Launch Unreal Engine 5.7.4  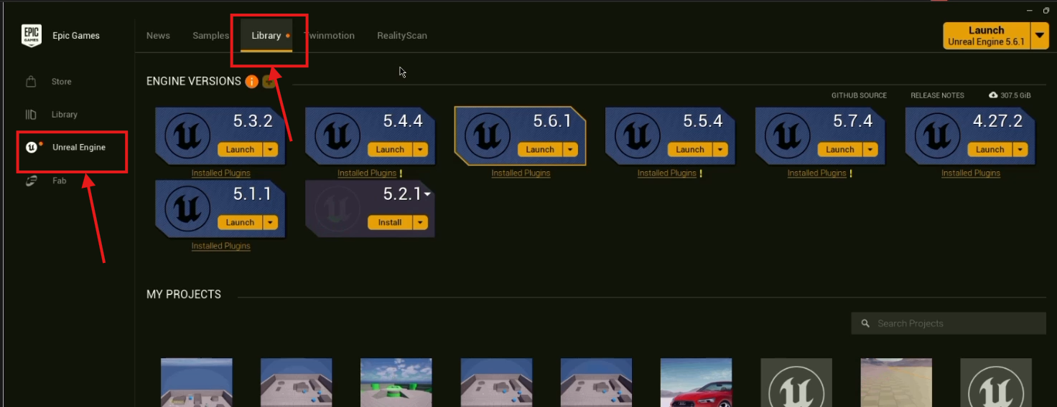click(840, 150)
